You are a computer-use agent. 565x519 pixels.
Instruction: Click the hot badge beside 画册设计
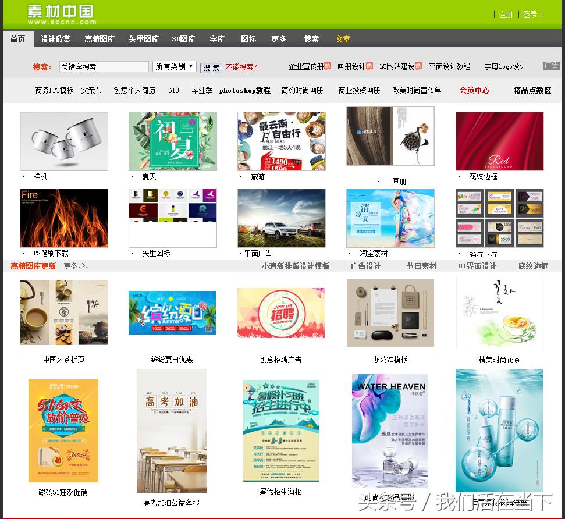(x=371, y=66)
